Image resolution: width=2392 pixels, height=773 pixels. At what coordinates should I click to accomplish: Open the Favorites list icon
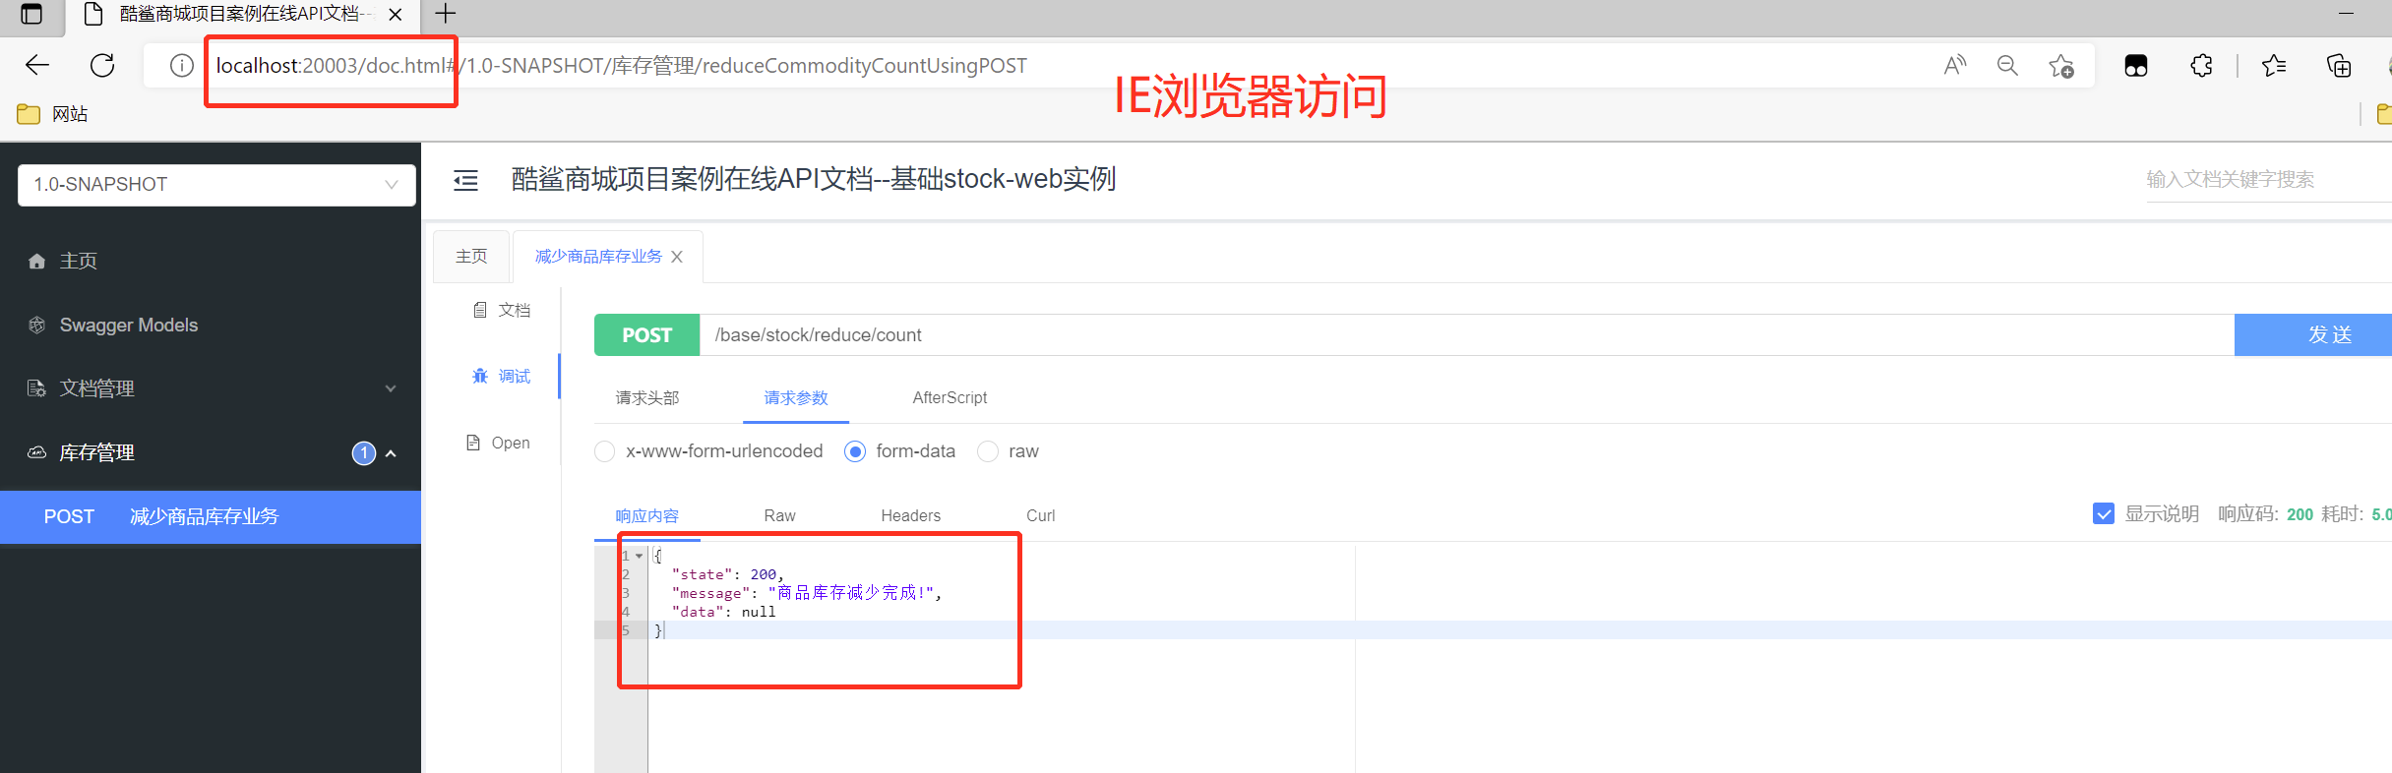pyautogui.click(x=2274, y=66)
